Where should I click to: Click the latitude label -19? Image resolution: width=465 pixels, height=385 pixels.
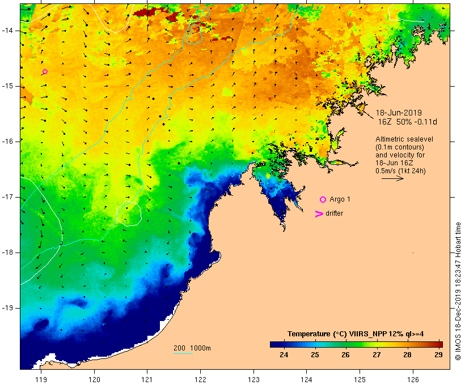(7, 308)
